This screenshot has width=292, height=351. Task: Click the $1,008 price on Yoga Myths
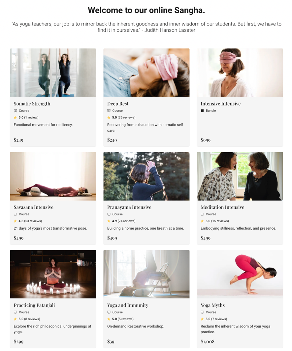[x=208, y=341]
